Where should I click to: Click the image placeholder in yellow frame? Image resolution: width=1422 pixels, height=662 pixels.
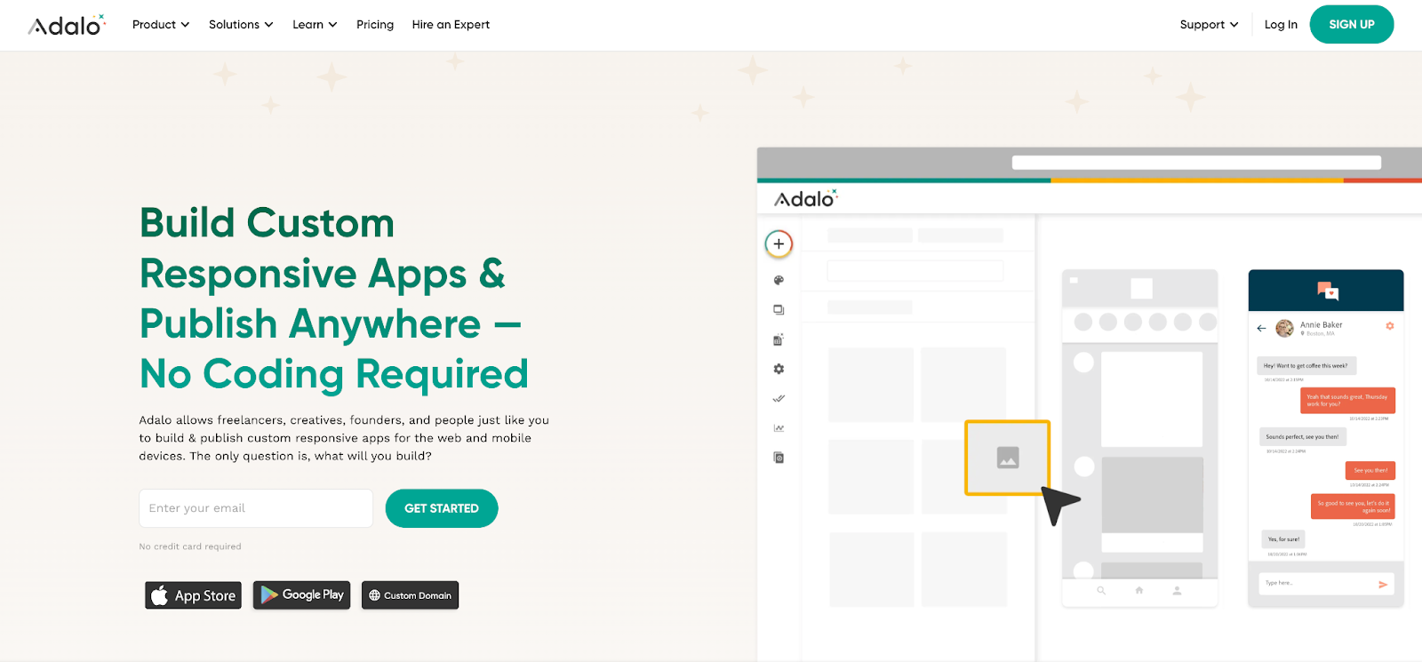pyautogui.click(x=1008, y=458)
